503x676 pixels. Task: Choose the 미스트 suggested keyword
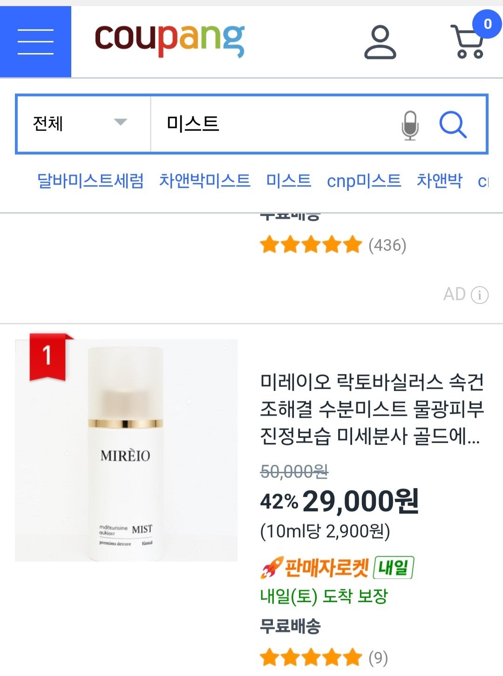pos(288,181)
